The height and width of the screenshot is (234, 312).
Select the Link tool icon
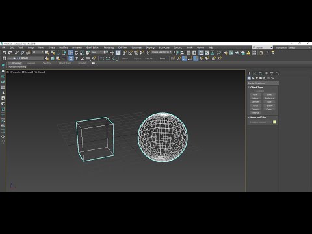coord(16,53)
